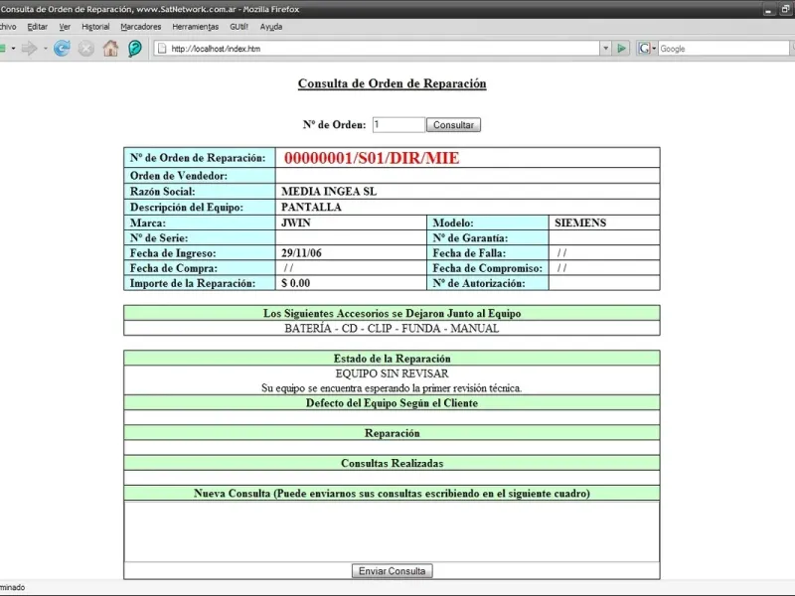The width and height of the screenshot is (795, 596).
Task: Click the brand value "JWIN"
Action: tap(296, 223)
